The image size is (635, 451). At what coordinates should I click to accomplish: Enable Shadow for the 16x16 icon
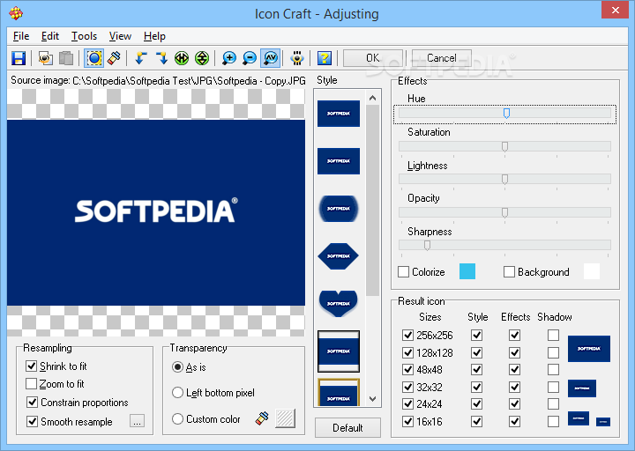pos(553,421)
